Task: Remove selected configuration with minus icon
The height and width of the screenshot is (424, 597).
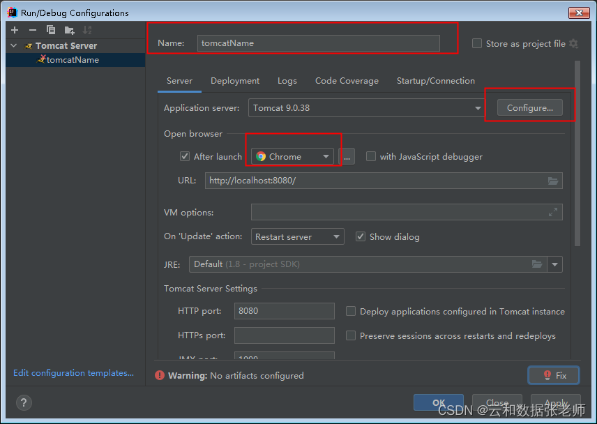Action: (33, 30)
